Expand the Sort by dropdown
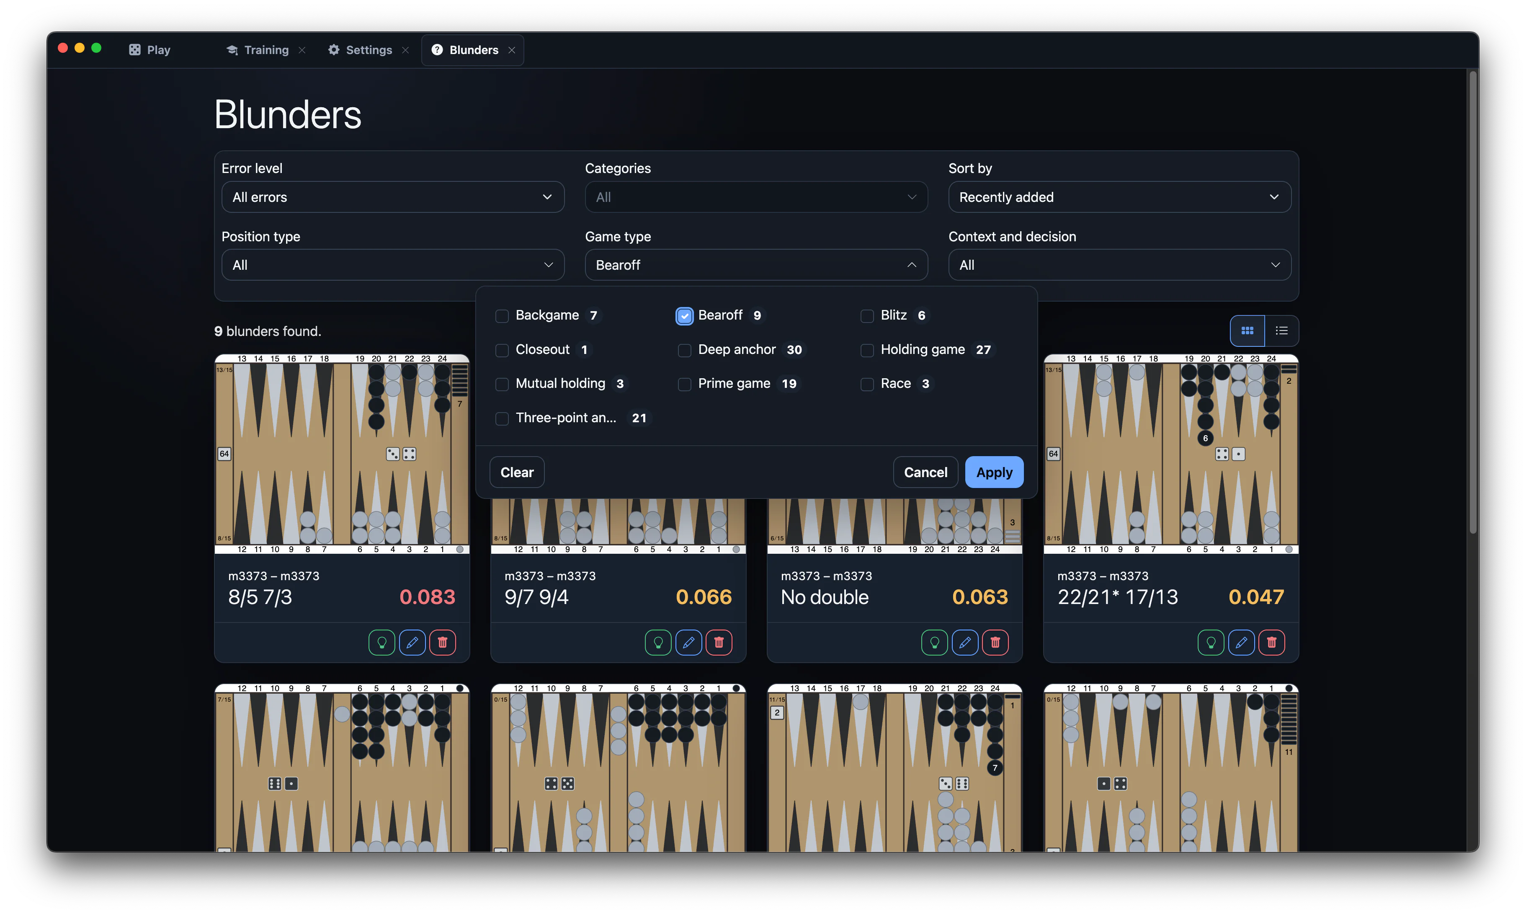 click(1119, 197)
